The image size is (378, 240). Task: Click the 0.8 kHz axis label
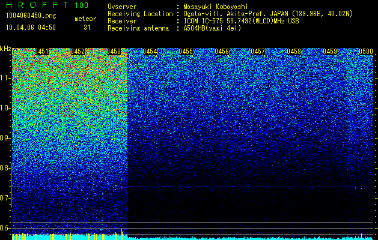pyautogui.click(x=5, y=168)
